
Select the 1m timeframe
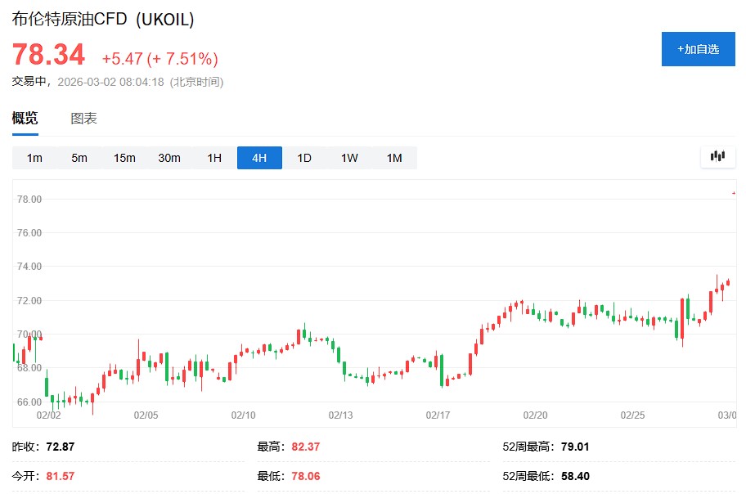click(x=34, y=158)
